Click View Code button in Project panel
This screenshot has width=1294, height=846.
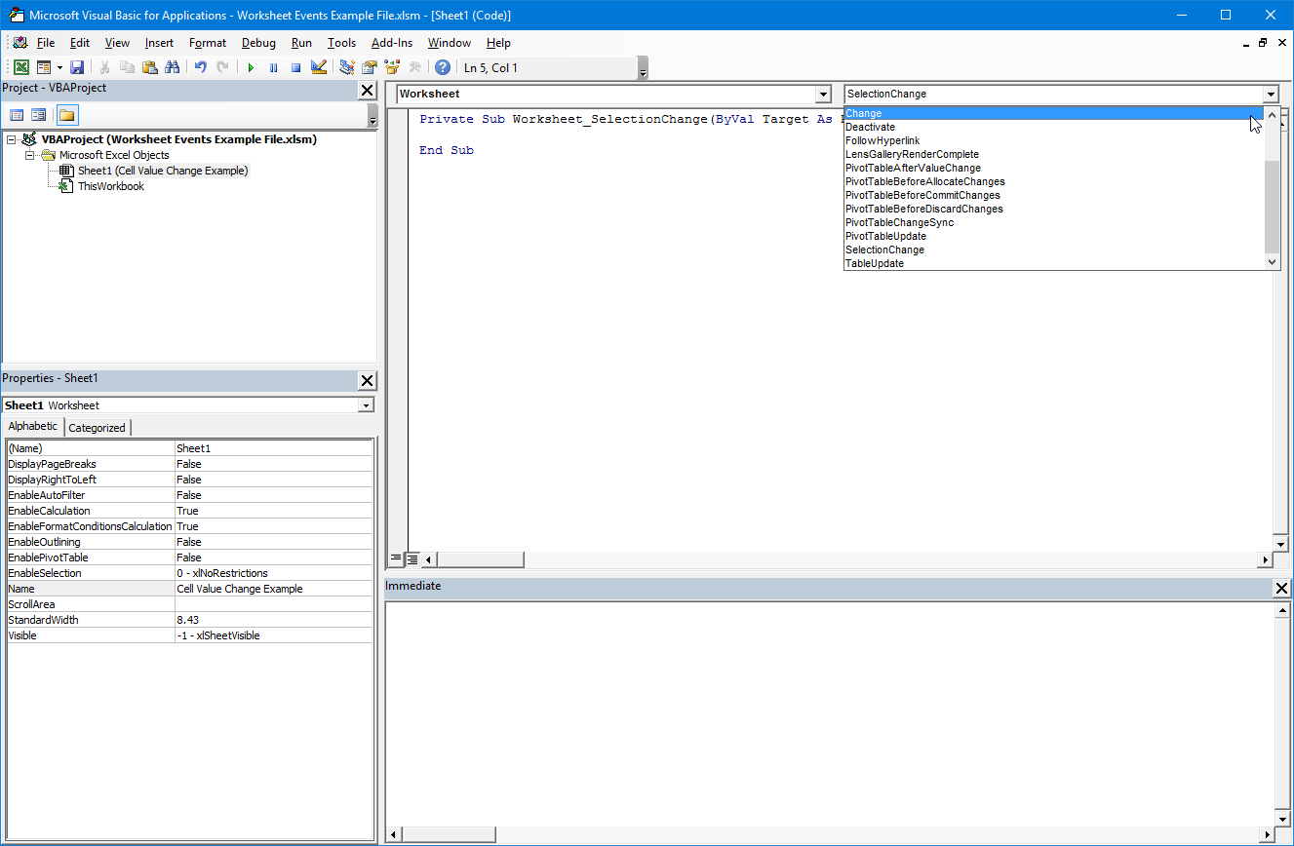click(x=17, y=115)
